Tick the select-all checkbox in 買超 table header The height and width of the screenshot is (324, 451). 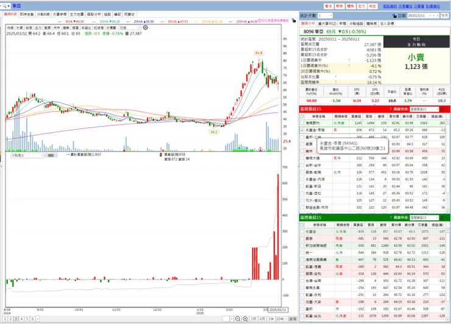pos(302,116)
